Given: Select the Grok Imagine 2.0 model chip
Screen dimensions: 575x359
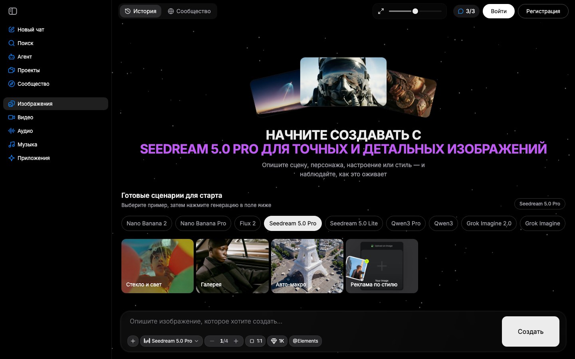Looking at the screenshot, I should coord(489,223).
